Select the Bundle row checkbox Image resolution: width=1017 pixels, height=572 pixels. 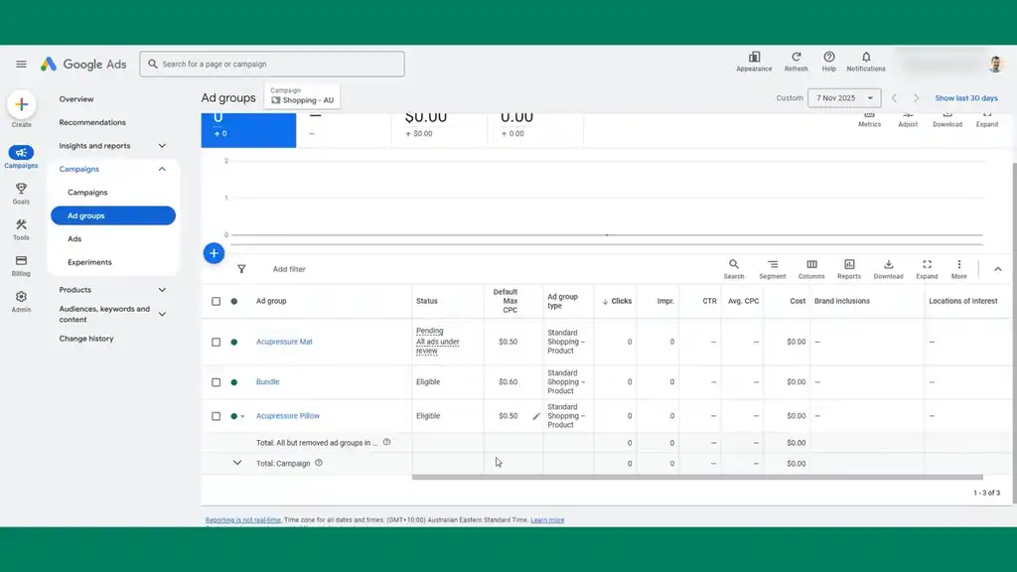pos(216,382)
